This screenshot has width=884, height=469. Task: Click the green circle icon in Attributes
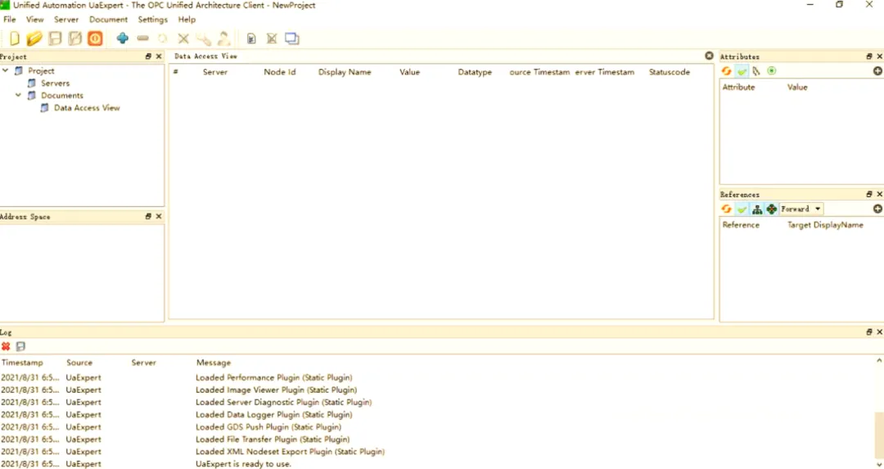coord(771,71)
